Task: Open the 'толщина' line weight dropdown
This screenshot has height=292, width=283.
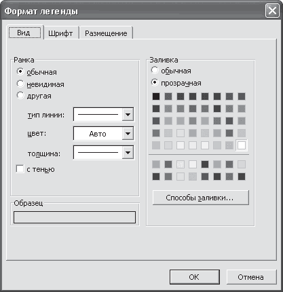Action: pos(128,153)
